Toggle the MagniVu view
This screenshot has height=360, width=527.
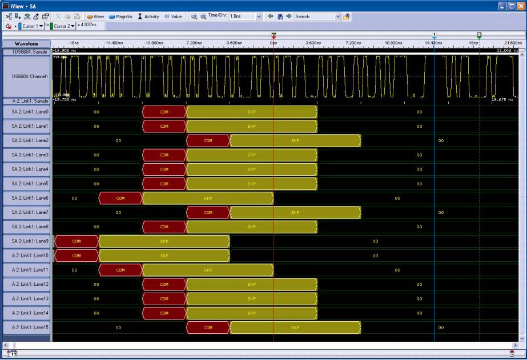[x=120, y=17]
